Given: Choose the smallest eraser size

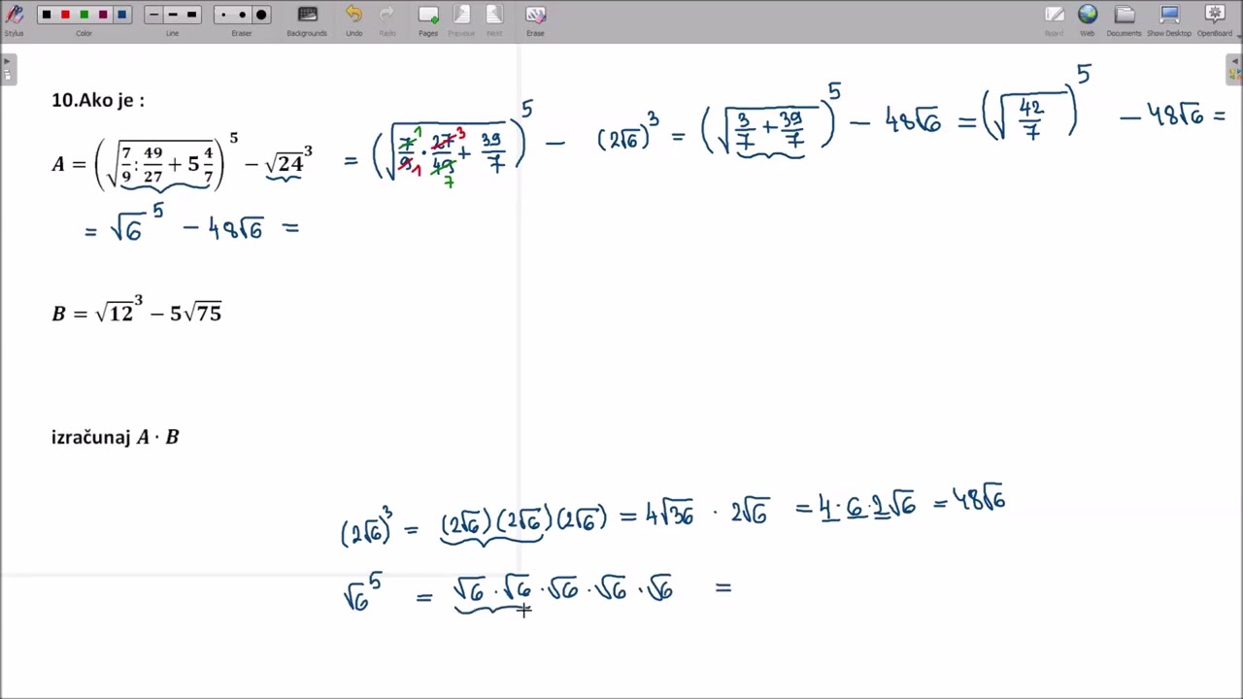Looking at the screenshot, I should [x=223, y=15].
